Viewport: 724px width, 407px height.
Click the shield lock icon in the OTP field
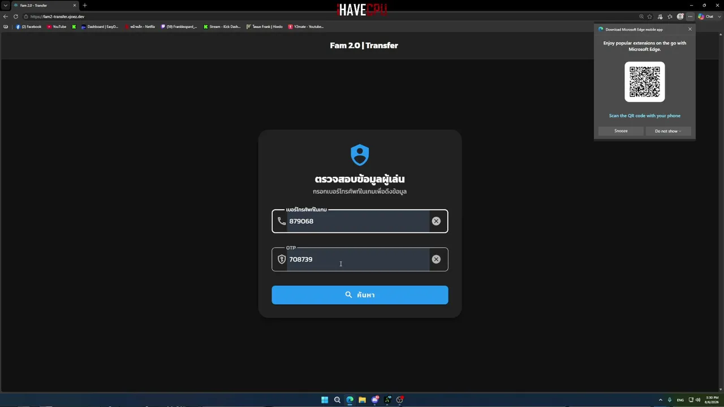pyautogui.click(x=282, y=259)
